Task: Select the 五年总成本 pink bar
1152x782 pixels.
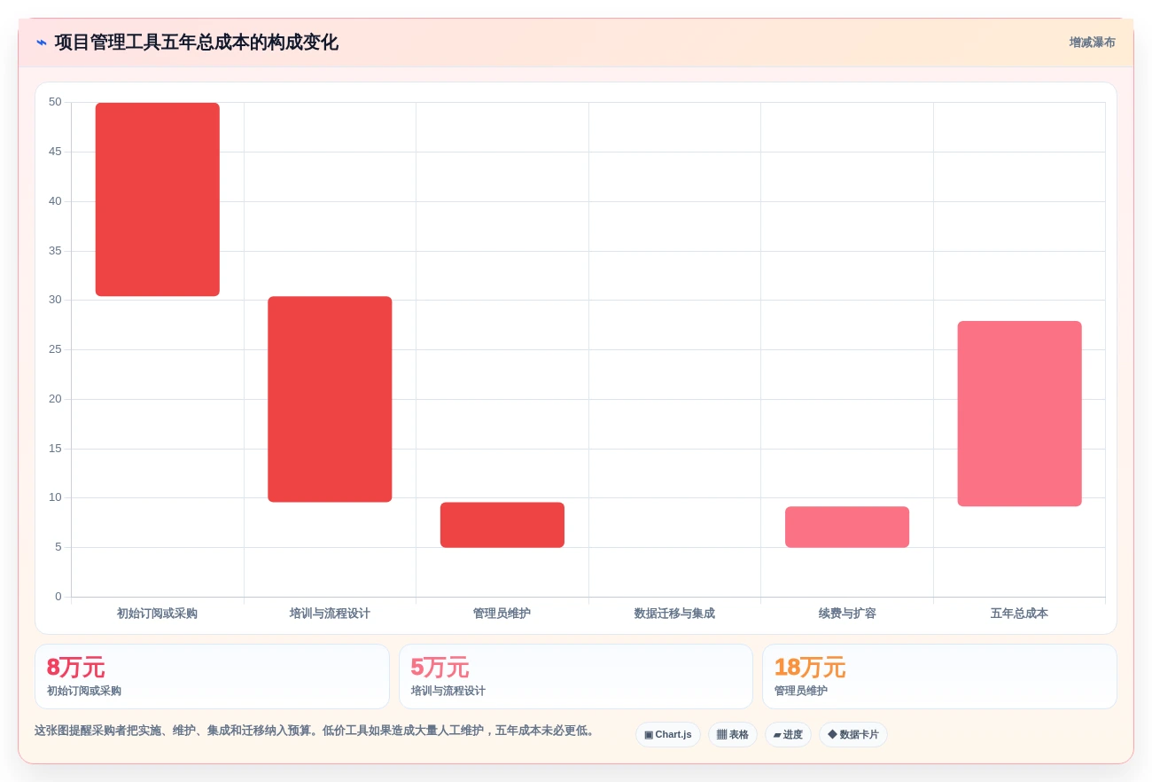Action: tap(1019, 413)
